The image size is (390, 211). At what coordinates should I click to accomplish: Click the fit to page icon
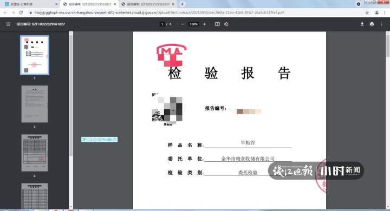(x=217, y=24)
